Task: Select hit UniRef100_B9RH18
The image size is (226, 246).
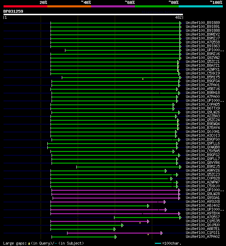Action: 203,93
